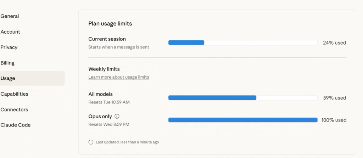Switch to the Billing section
The image size is (363, 158).
(x=8, y=63)
